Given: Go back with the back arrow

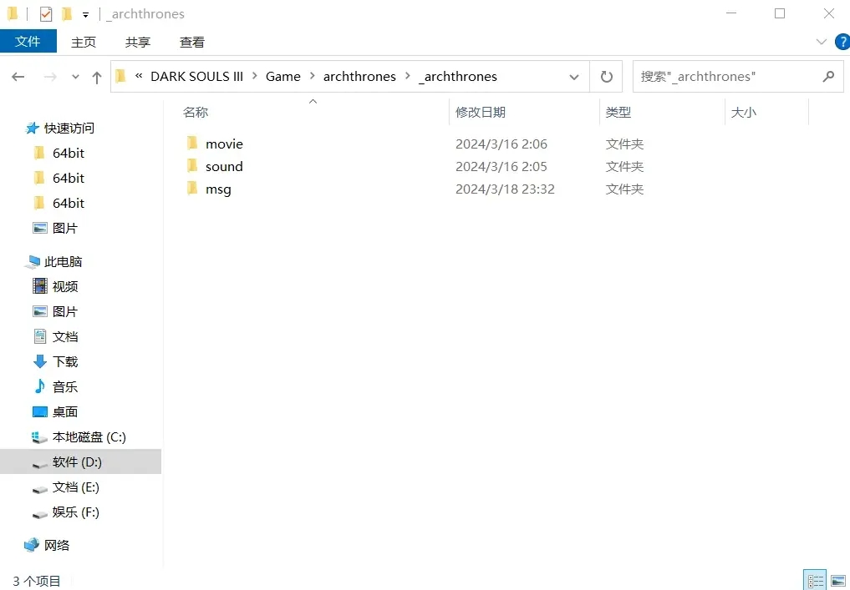Looking at the screenshot, I should (x=18, y=77).
